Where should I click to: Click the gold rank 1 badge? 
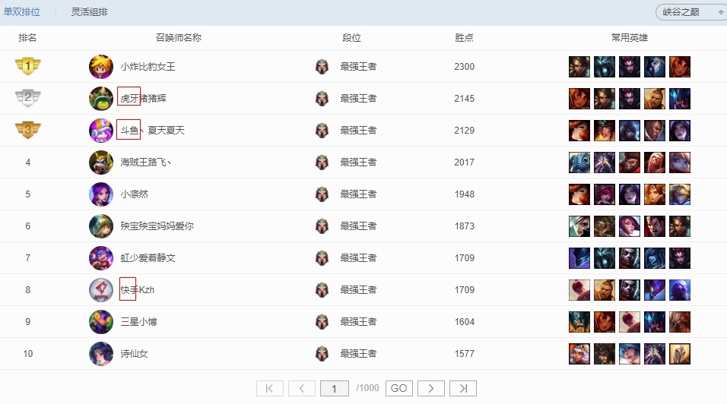coord(28,66)
